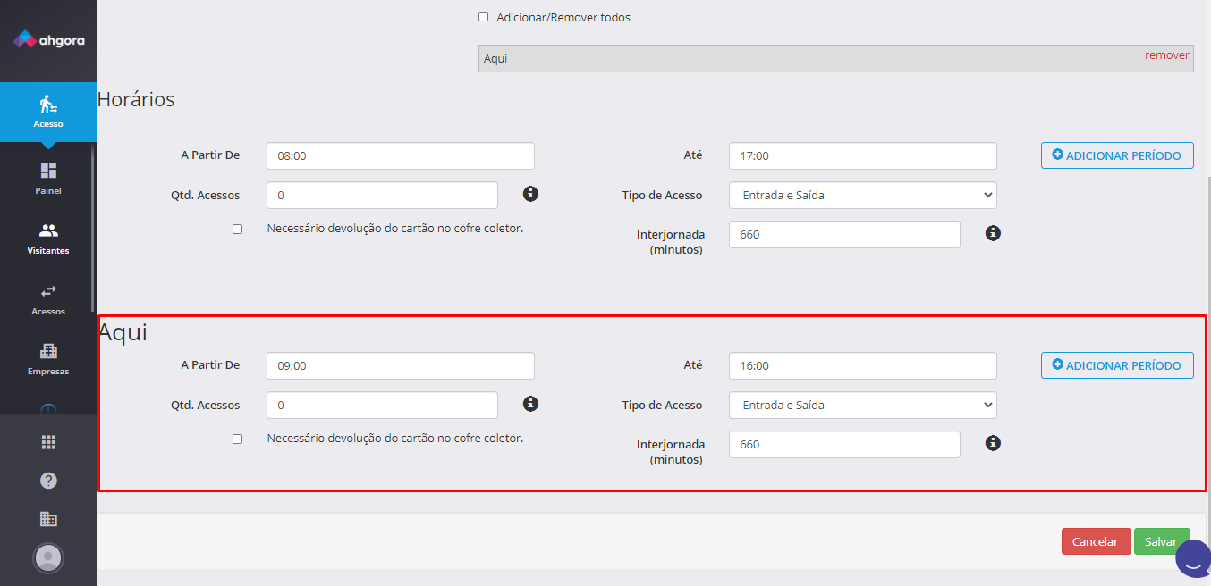Click the Horários heading
Image resolution: width=1211 pixels, height=586 pixels.
tap(136, 99)
